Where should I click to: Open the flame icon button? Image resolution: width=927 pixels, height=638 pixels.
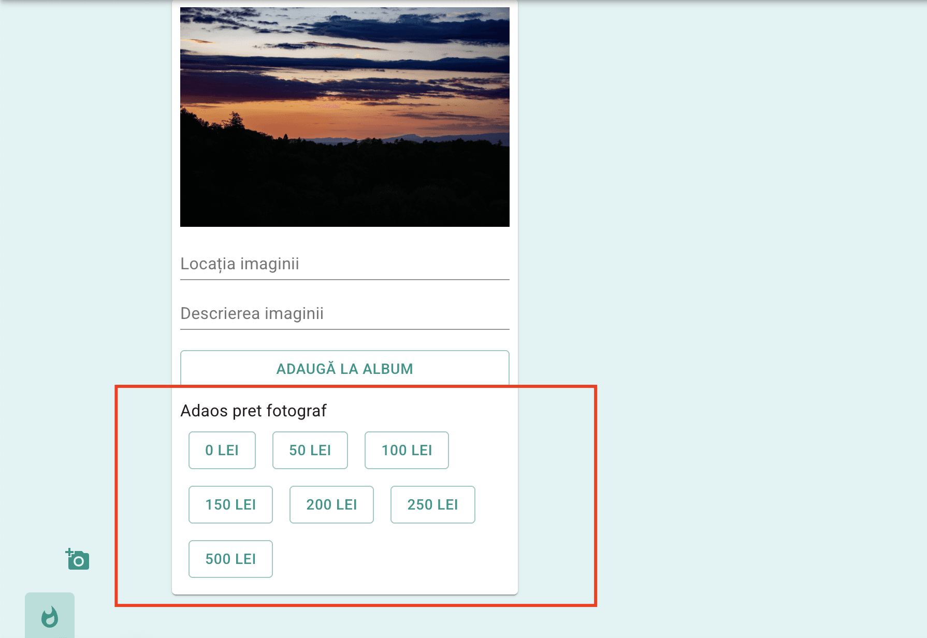point(50,616)
